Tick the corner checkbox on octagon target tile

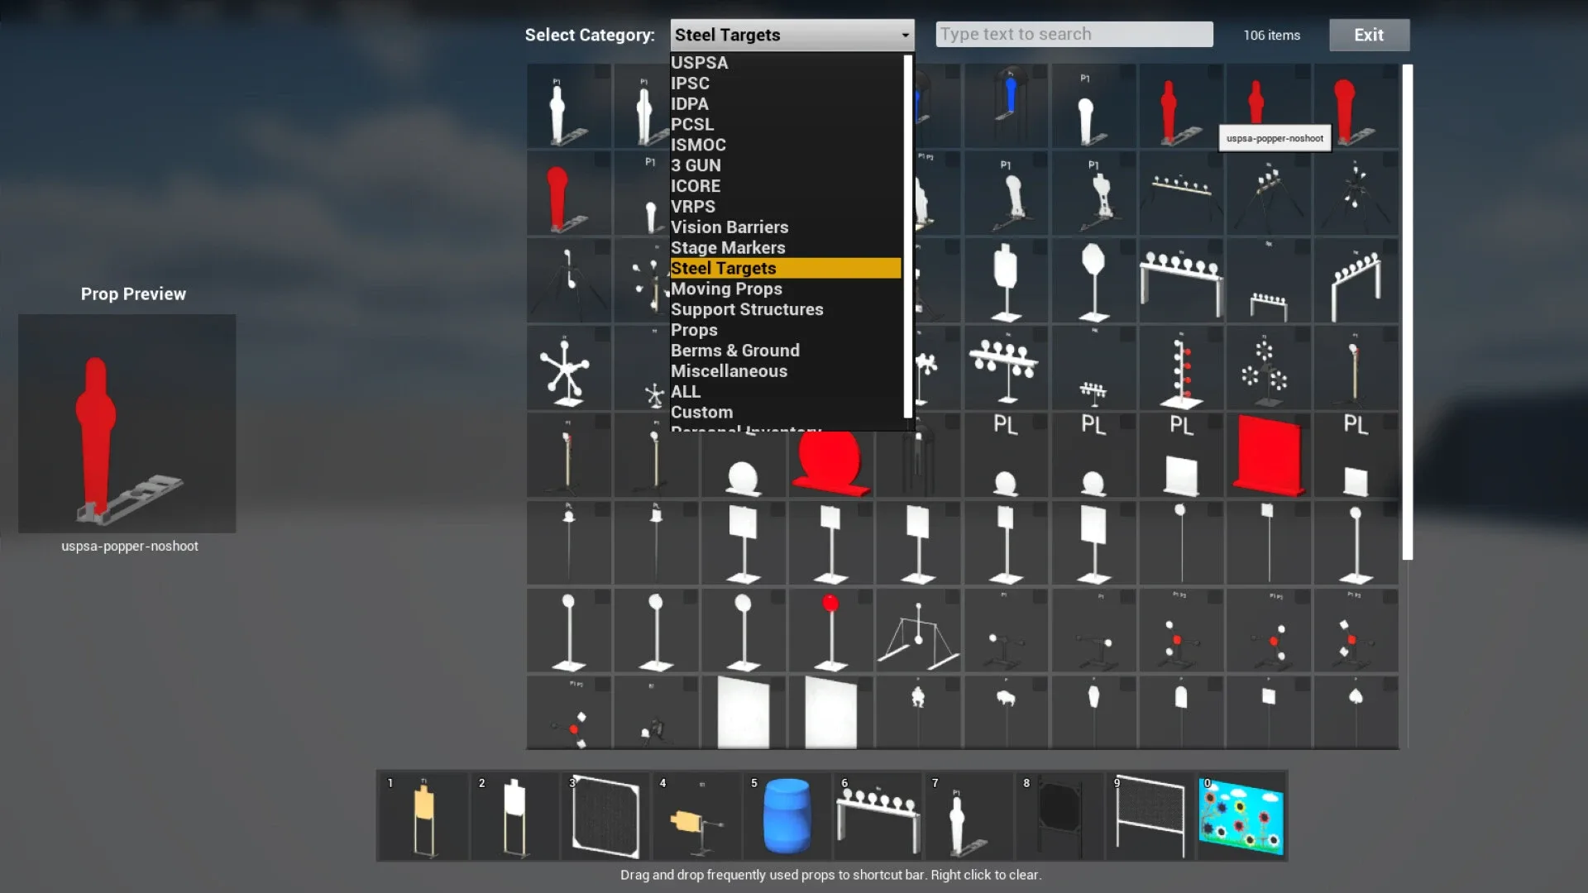point(1127,248)
